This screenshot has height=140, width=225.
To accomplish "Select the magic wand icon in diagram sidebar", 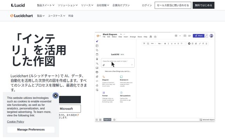I will point(97,63).
